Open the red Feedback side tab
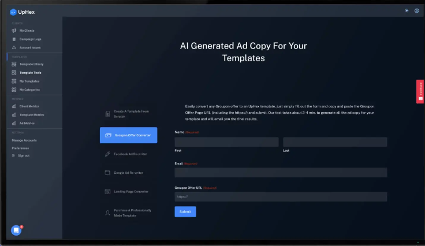The image size is (425, 246). 420,92
